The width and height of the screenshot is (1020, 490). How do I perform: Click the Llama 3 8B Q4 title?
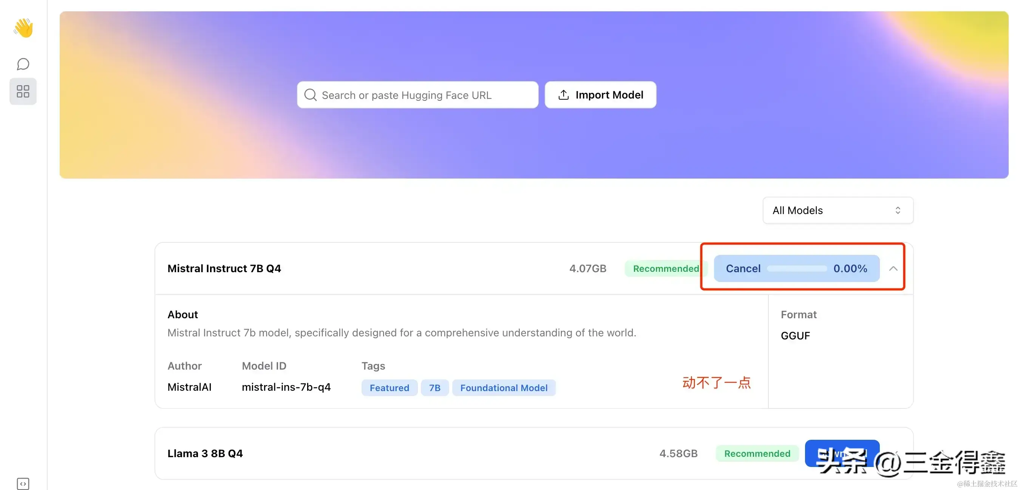[x=205, y=454]
